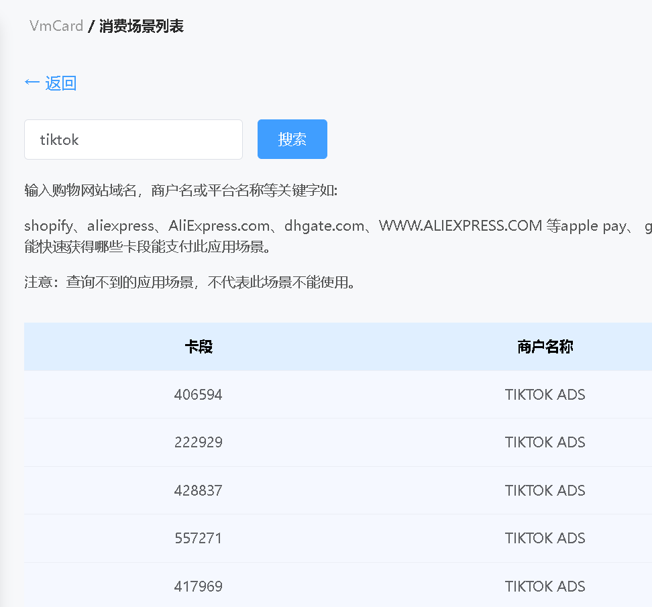This screenshot has height=607, width=652.
Task: Select the 卡段 table column header
Action: [198, 346]
